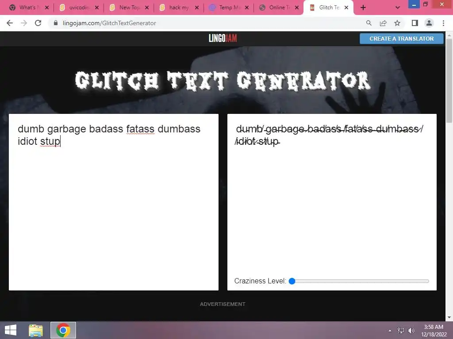Screen dimensions: 453x339
Task: Click the LingoJam logo
Action: (223, 38)
